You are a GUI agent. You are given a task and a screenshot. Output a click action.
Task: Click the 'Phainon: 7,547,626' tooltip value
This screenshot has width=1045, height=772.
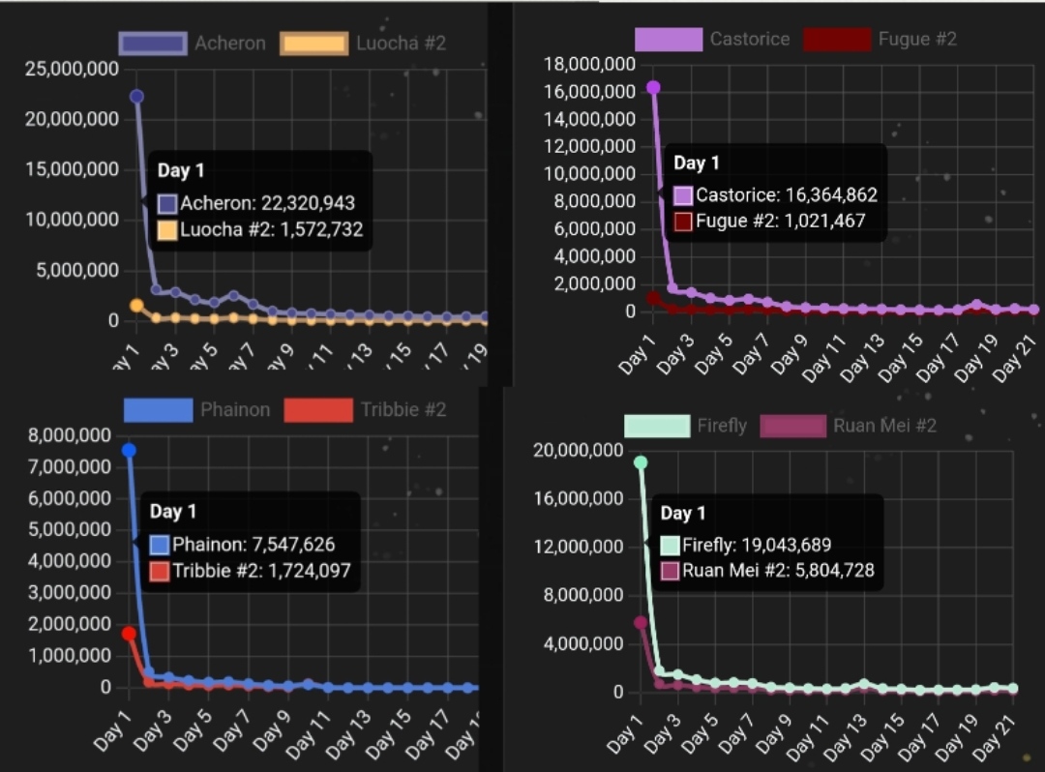click(x=254, y=545)
